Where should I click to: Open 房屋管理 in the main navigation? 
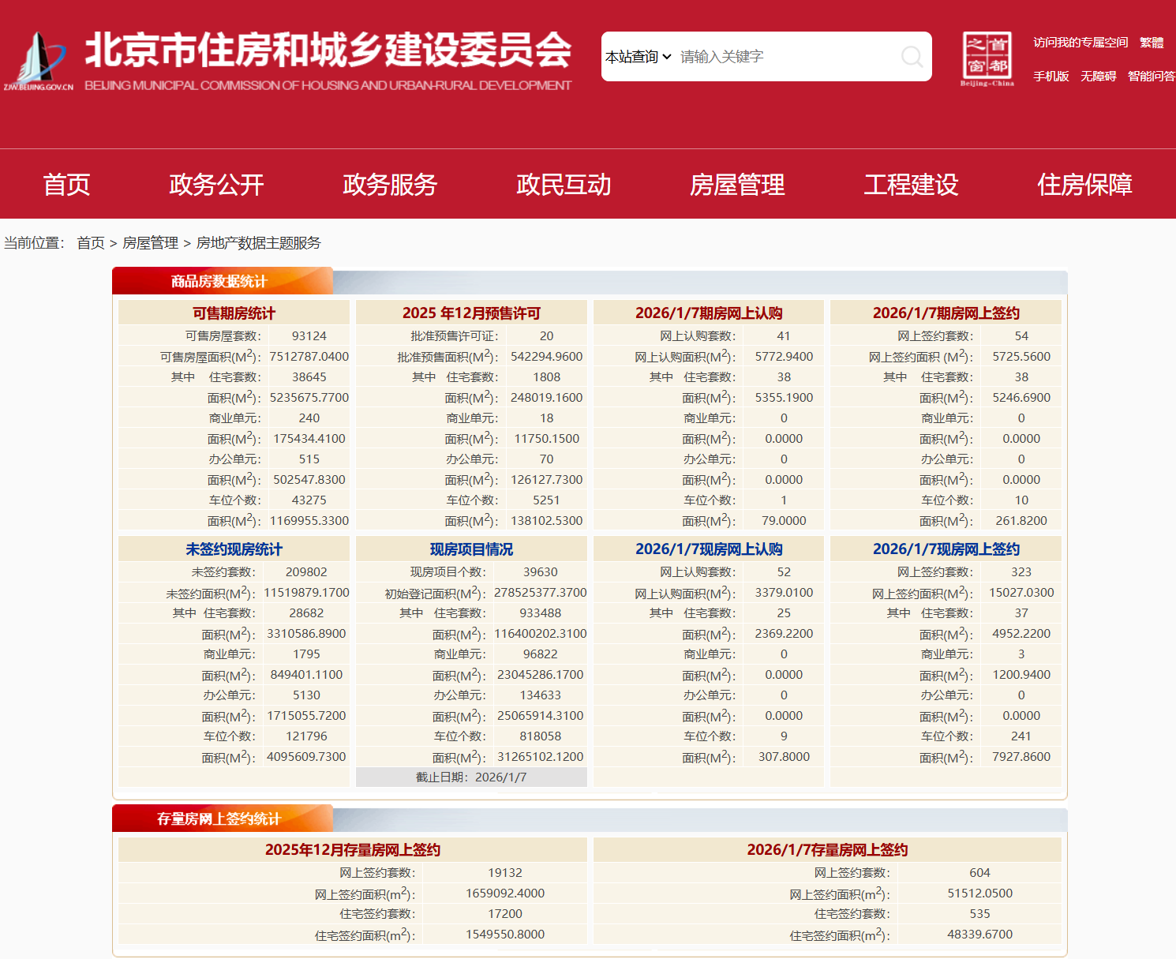[x=737, y=185]
